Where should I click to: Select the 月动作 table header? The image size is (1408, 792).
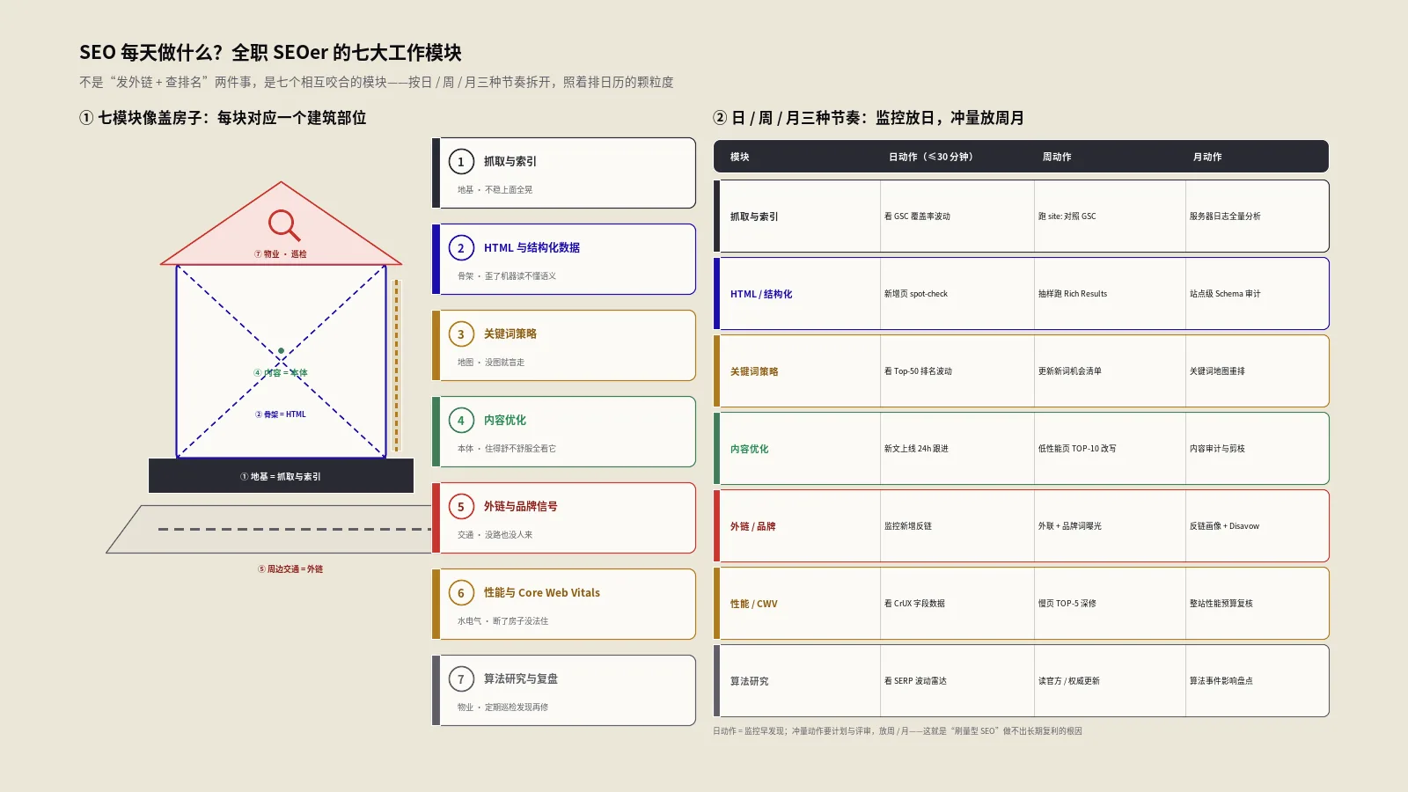click(1207, 157)
